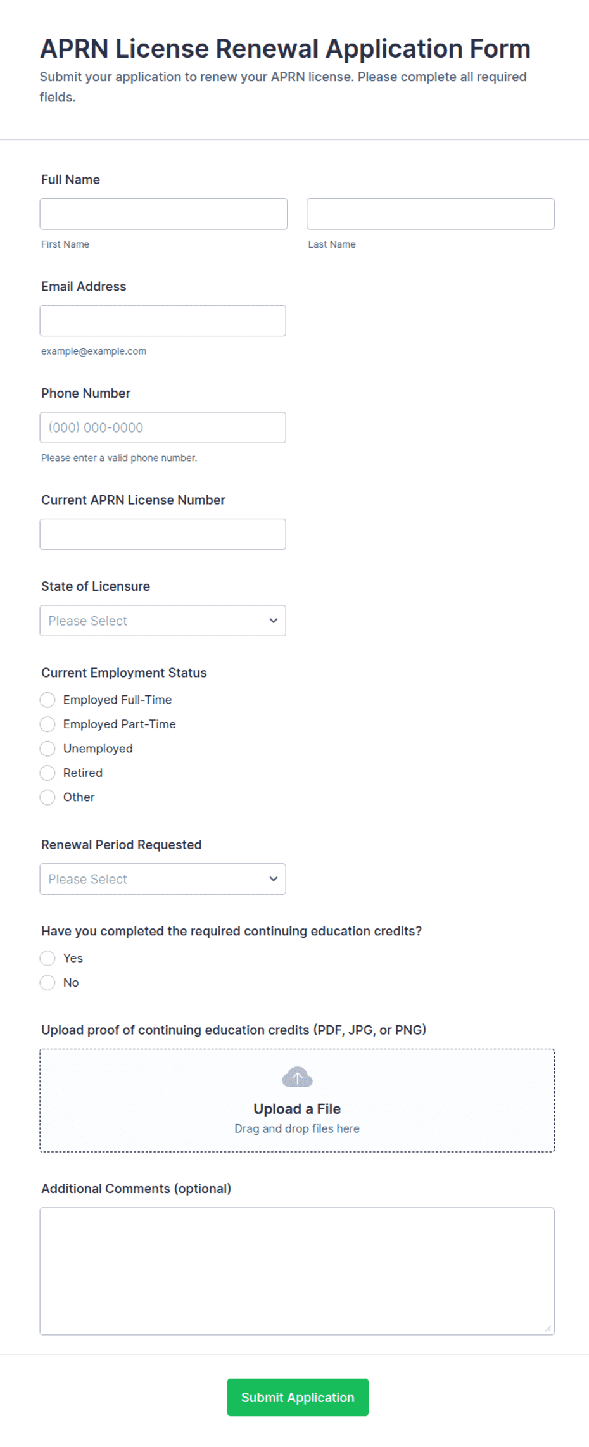Click the Upload a File area
This screenshot has width=589, height=1447.
click(x=297, y=1100)
